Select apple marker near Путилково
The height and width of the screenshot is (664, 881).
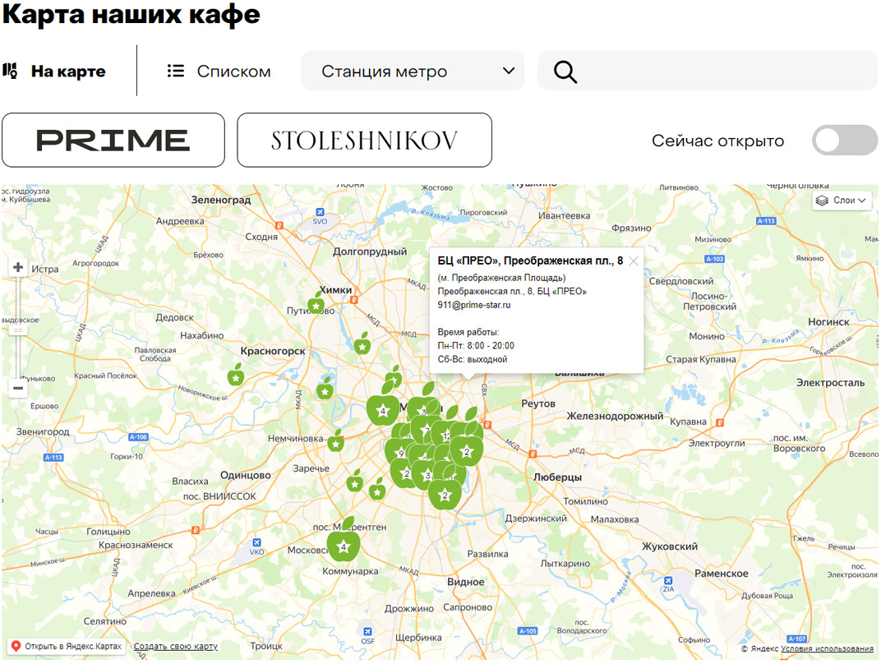click(316, 304)
